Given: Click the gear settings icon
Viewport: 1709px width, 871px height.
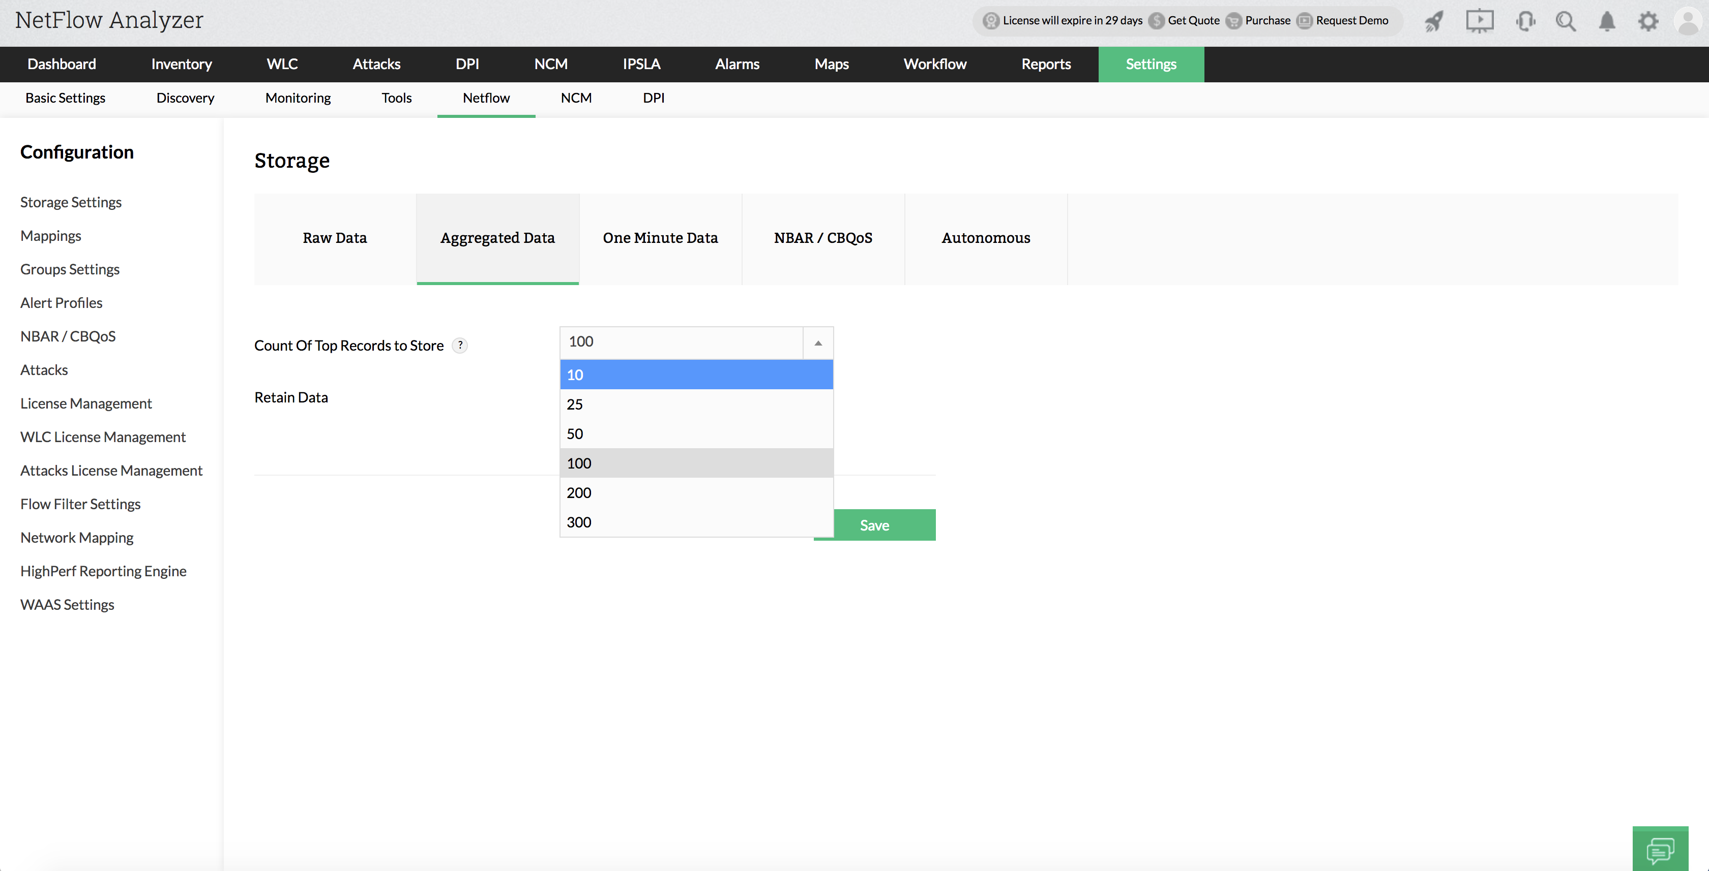Looking at the screenshot, I should tap(1648, 21).
